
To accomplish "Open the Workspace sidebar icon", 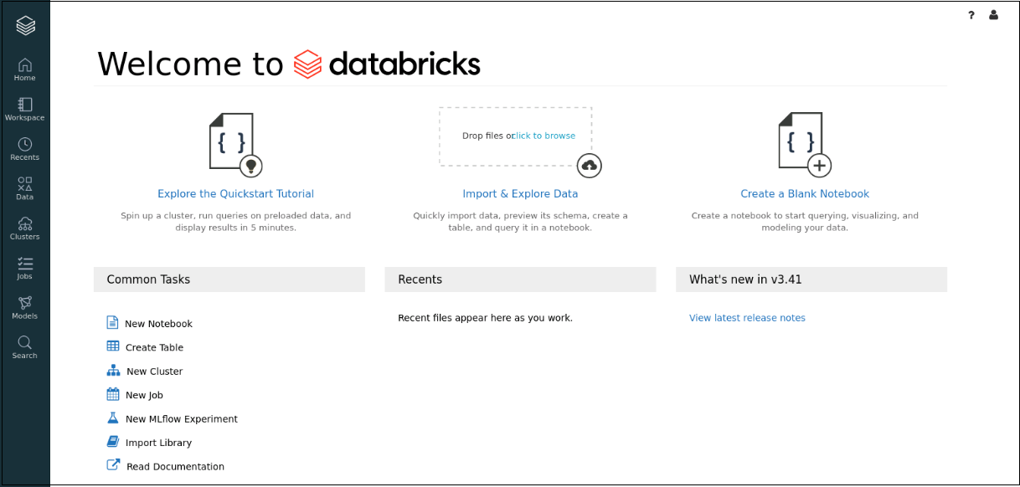I will pyautogui.click(x=25, y=104).
